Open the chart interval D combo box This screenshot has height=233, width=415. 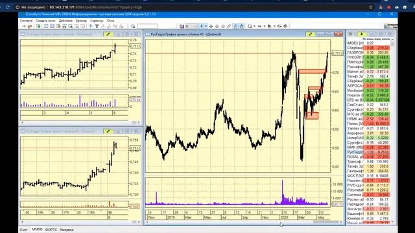pyautogui.click(x=191, y=26)
